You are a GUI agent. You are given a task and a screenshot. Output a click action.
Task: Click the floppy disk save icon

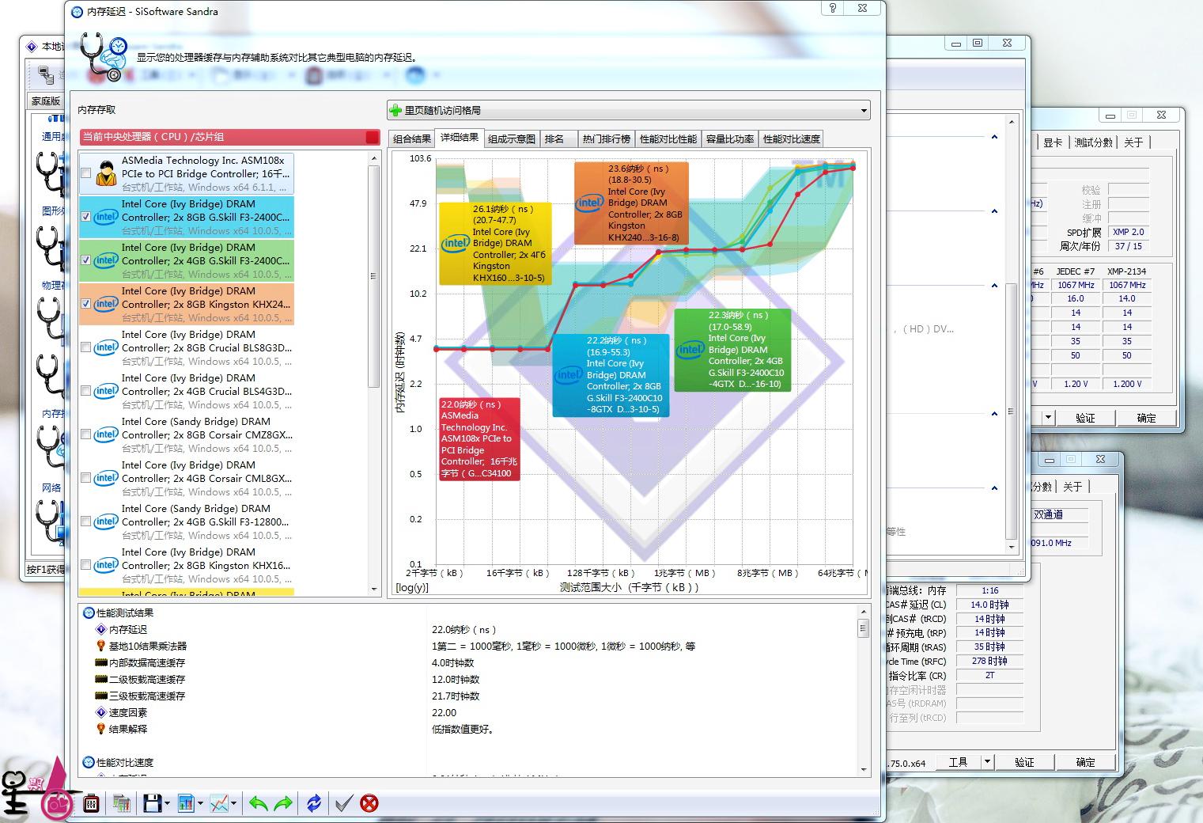click(x=152, y=803)
